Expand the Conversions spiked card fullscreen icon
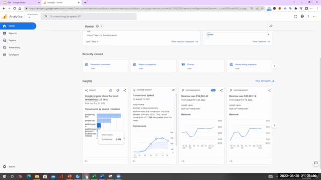Viewport: 321px width, 180px height. click(x=134, y=161)
